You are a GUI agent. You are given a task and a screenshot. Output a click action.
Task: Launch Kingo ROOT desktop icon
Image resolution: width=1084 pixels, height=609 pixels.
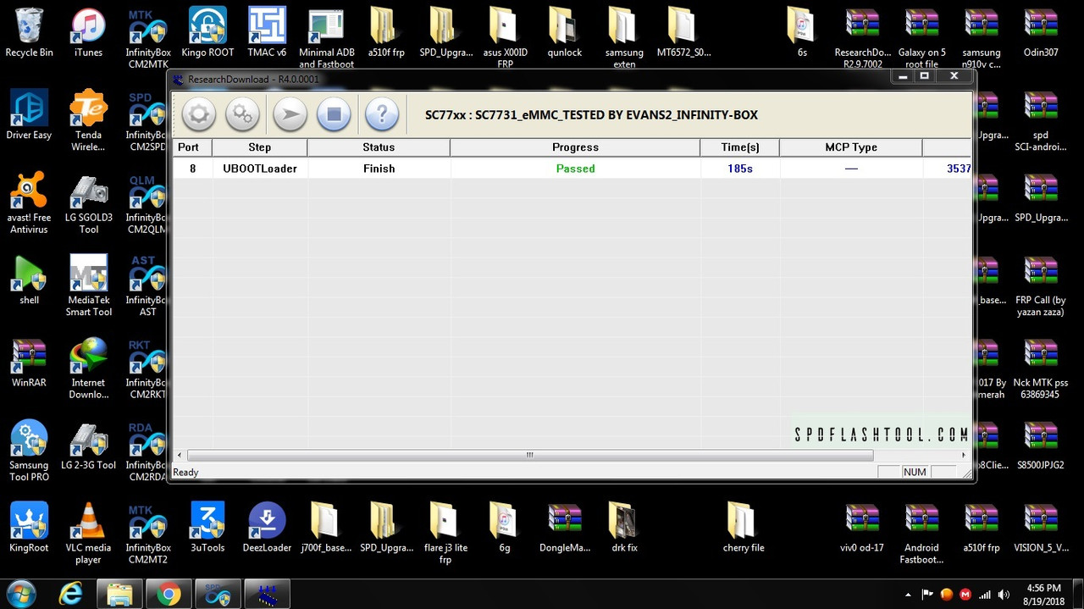207,32
